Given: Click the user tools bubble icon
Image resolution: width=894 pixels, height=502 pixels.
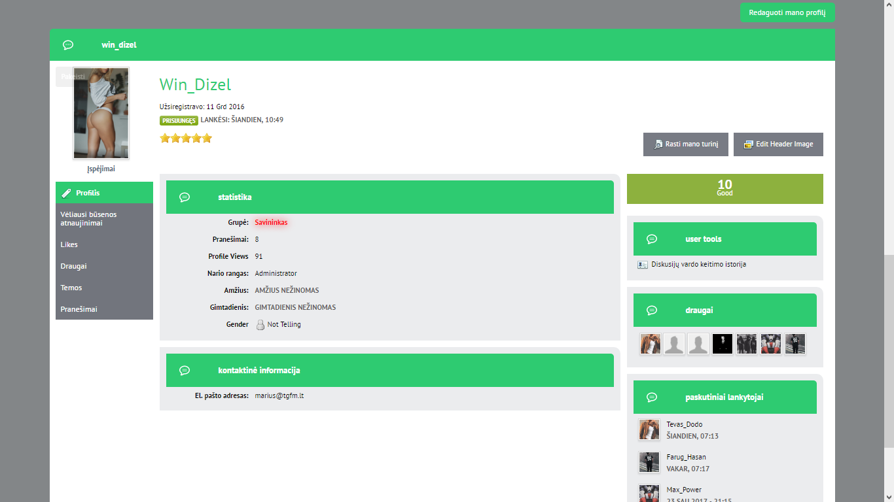Looking at the screenshot, I should click(x=652, y=239).
